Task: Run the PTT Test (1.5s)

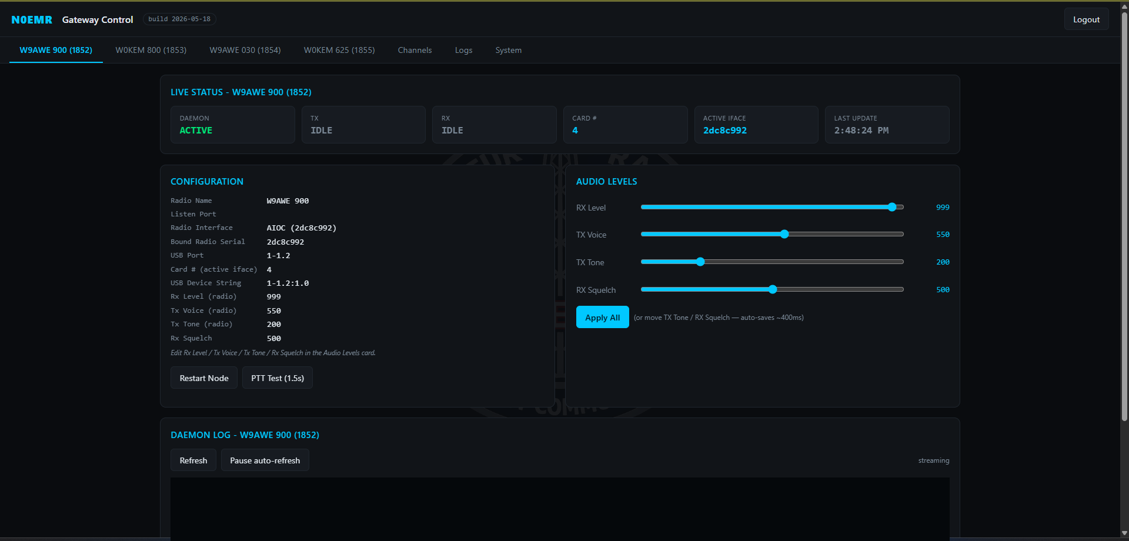Action: tap(278, 378)
